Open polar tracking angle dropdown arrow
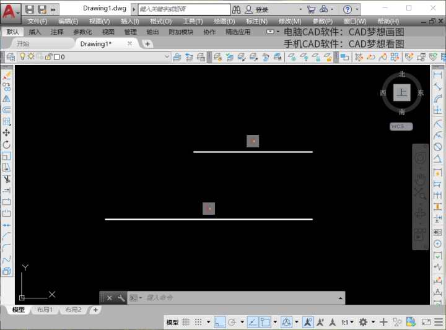The width and height of the screenshot is (446, 330). click(242, 322)
